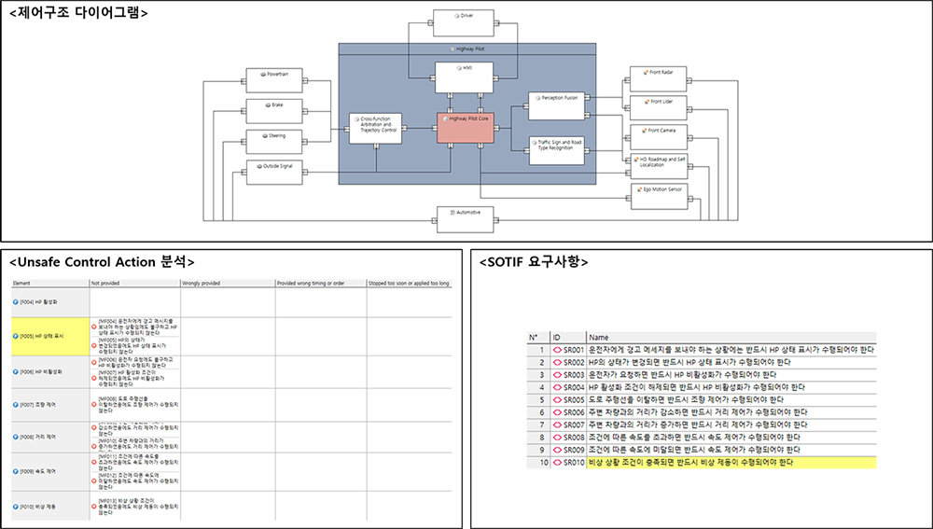Click the Automotive block icon
The image size is (933, 529).
450,213
